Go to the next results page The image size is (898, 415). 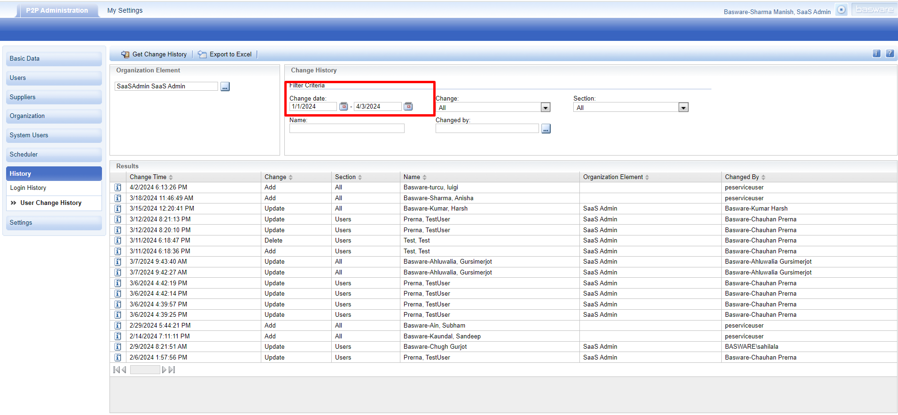[x=164, y=370]
